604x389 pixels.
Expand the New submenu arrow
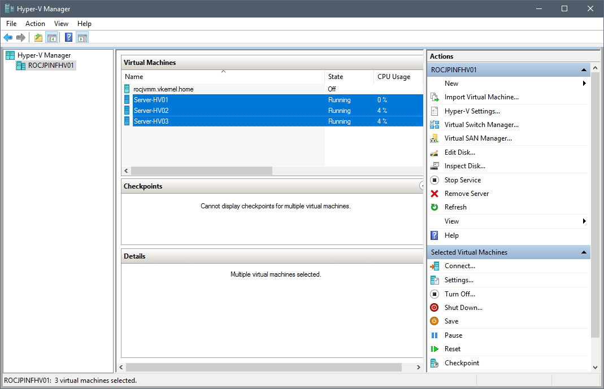[x=584, y=84]
